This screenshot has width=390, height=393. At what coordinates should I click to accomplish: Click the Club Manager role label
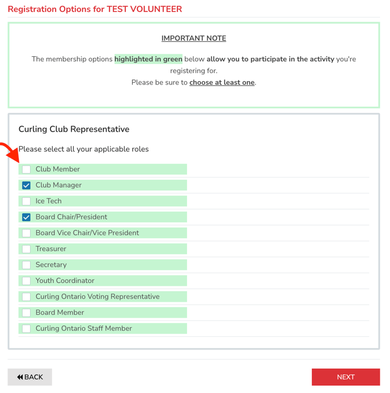(x=58, y=185)
